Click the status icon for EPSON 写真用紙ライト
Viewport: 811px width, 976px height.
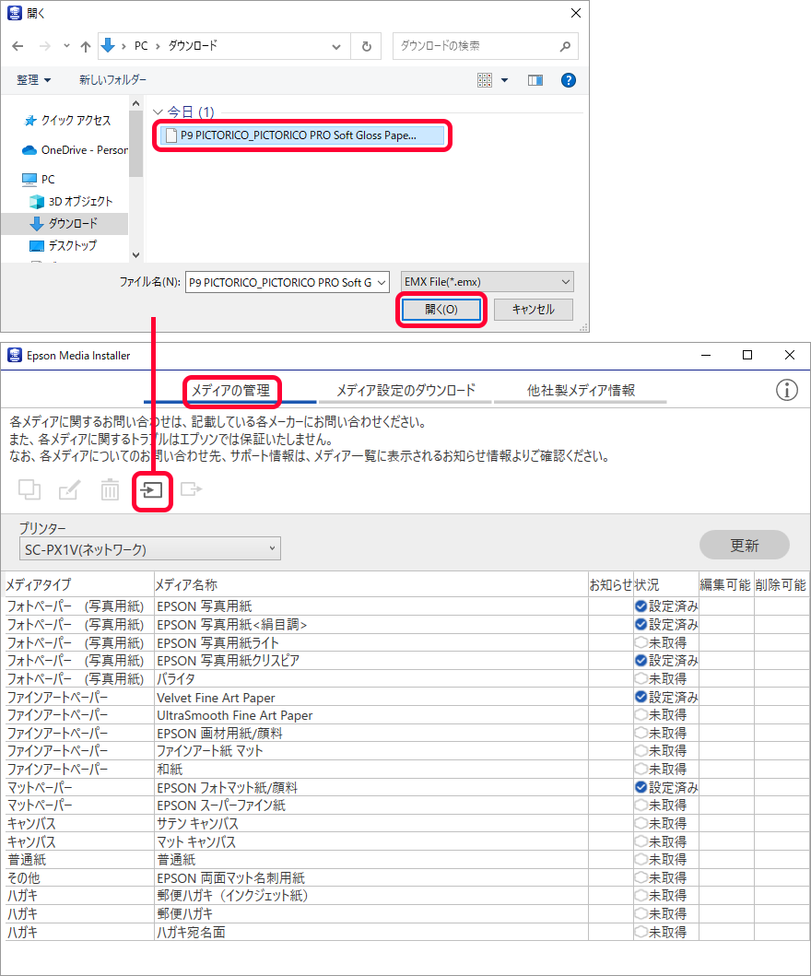(x=641, y=642)
